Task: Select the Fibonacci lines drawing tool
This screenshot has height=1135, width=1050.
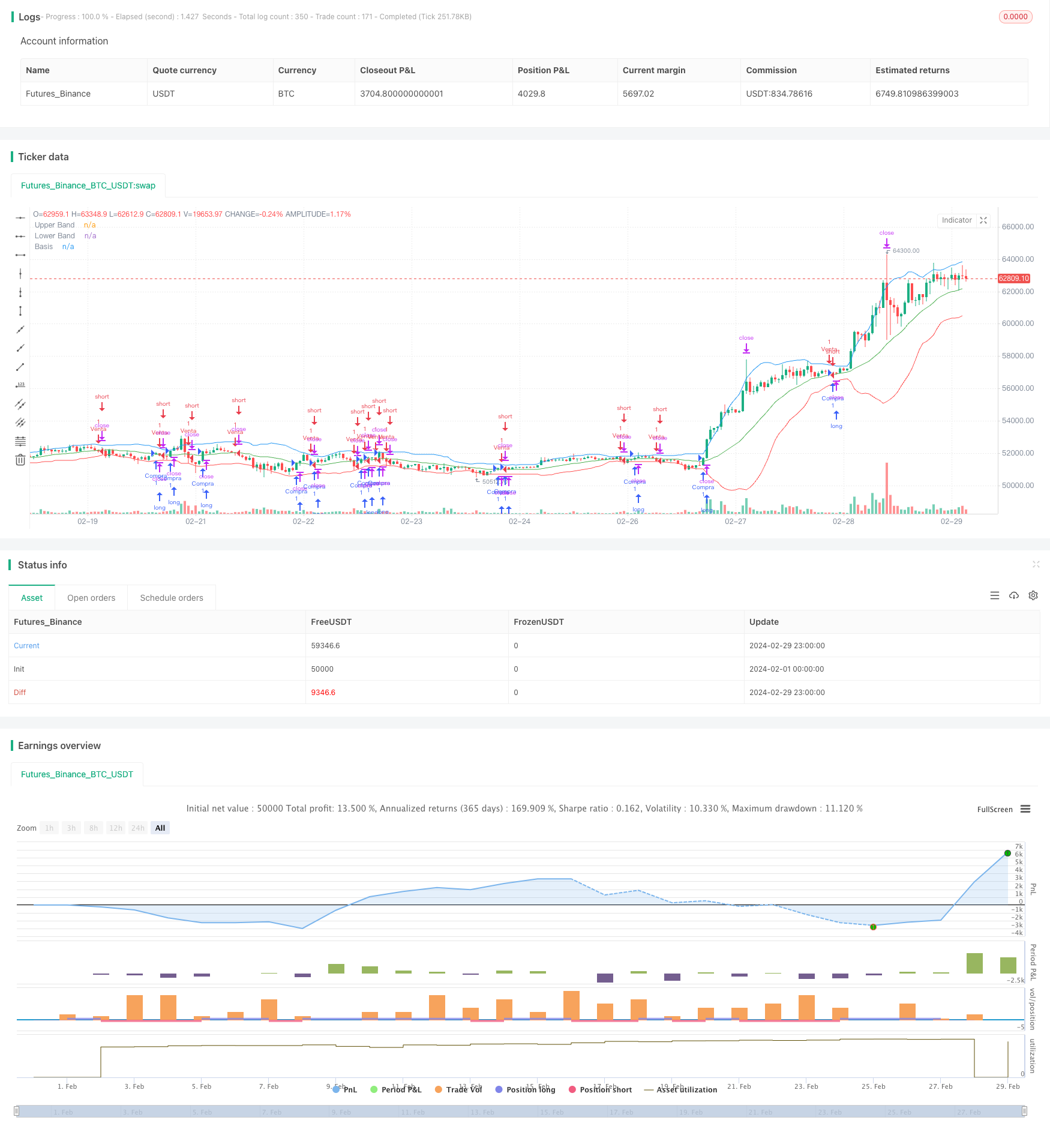Action: 20,441
